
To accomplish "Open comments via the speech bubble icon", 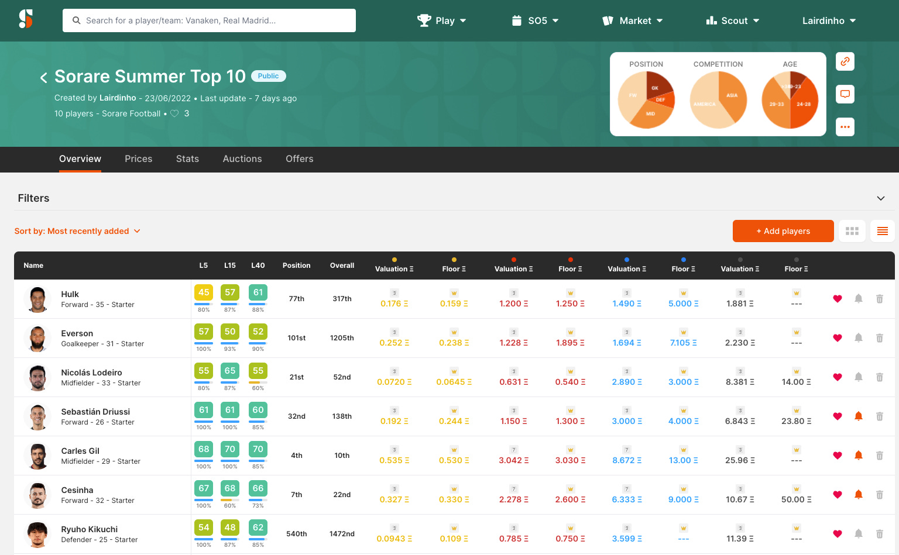I will 845,94.
